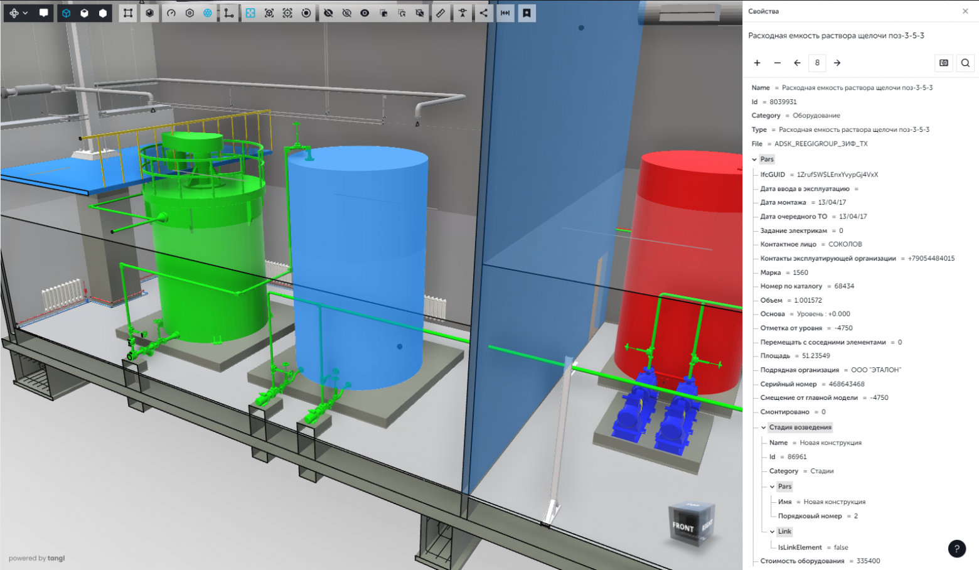Image resolution: width=979 pixels, height=570 pixels.
Task: Click the 'Контактное лицо = СОКОЛОВ' row
Action: click(811, 244)
